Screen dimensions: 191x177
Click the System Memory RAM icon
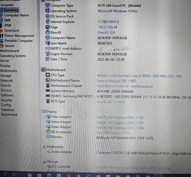click(48, 91)
